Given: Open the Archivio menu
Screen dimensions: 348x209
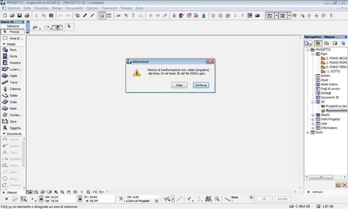Looking at the screenshot, I should tap(14, 8).
